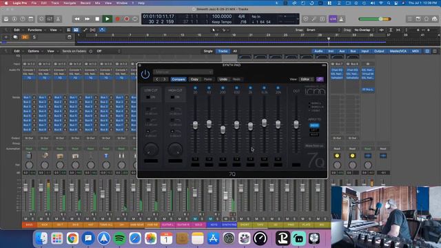Screen dimensions: 441x248
Task: Click the Rewind transport button
Action: 76,19
